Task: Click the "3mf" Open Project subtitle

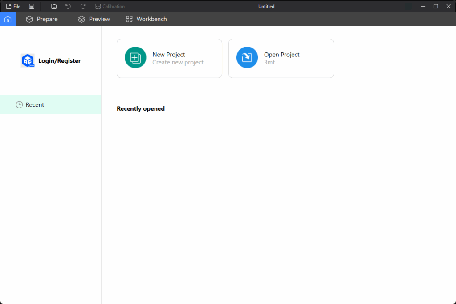Action: point(269,63)
